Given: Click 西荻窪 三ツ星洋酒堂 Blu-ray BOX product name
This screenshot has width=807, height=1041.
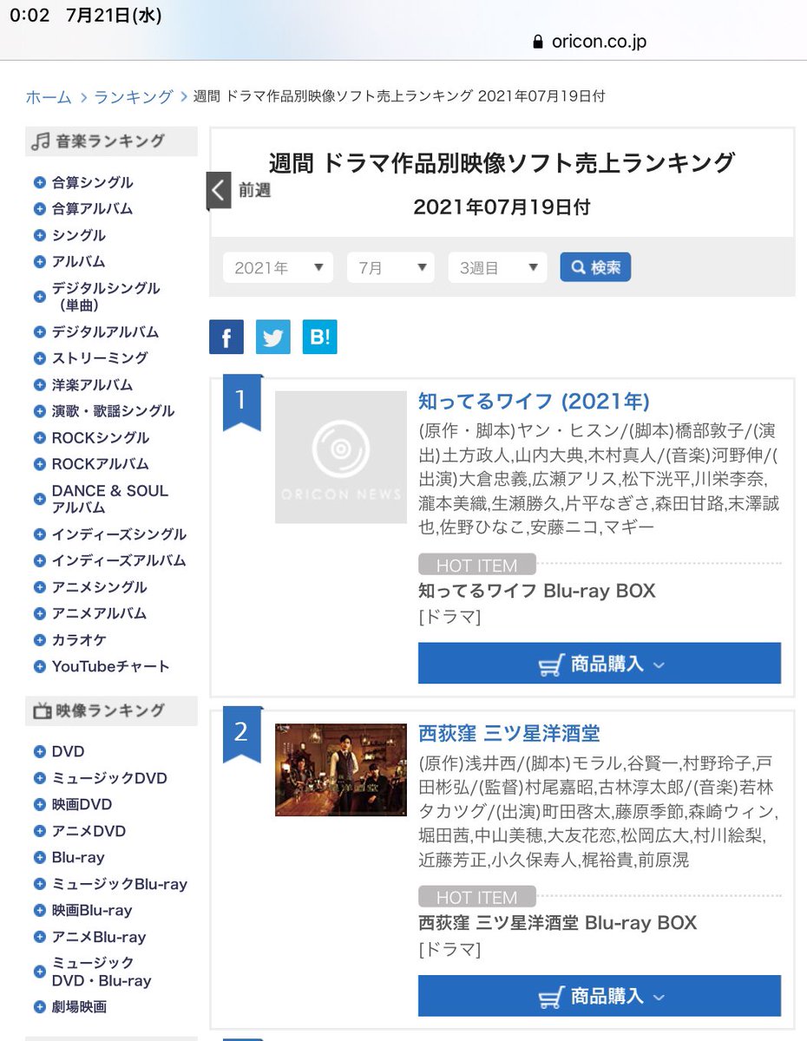Looking at the screenshot, I should tap(558, 923).
